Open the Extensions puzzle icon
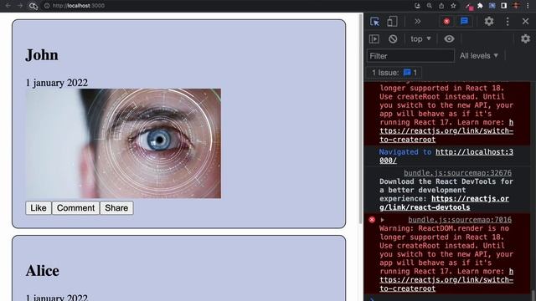The height and width of the screenshot is (301, 536). click(x=480, y=6)
